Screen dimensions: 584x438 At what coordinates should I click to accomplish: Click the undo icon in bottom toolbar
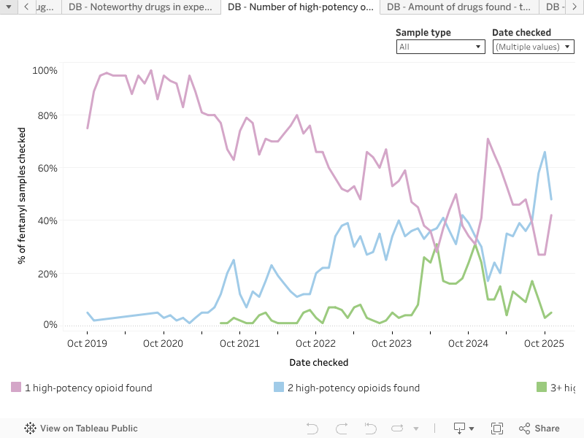(x=312, y=429)
